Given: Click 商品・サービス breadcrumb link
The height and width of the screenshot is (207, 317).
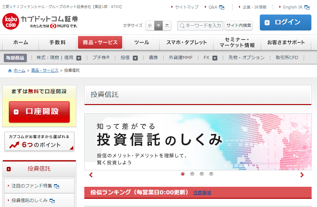Looking at the screenshot, I should (45, 70).
